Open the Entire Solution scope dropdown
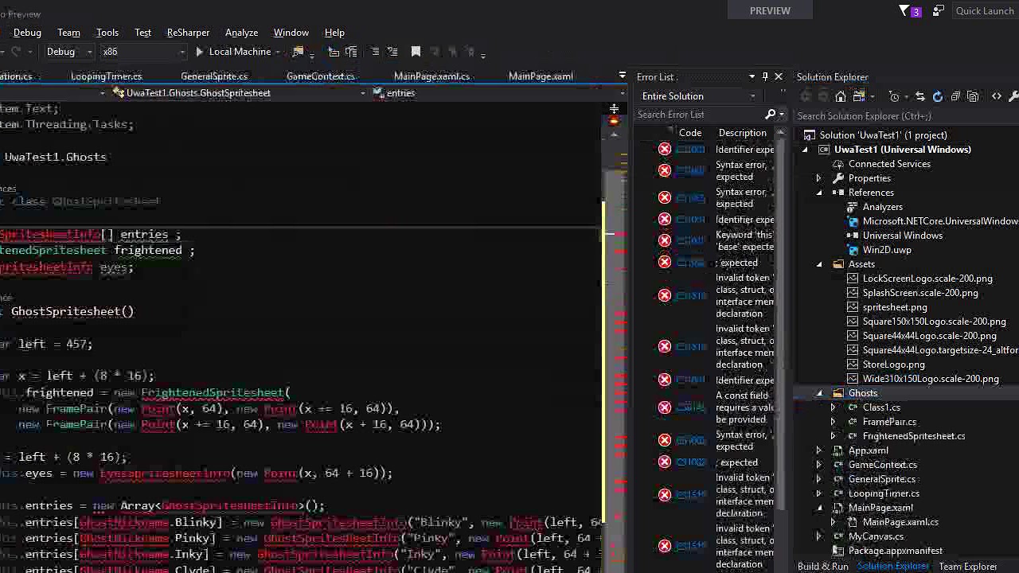This screenshot has height=573, width=1019. (698, 96)
